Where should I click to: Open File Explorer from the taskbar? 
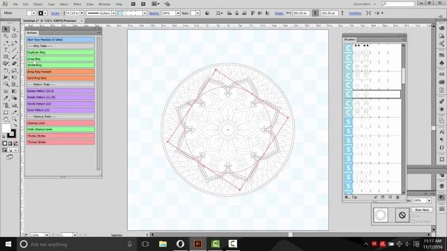(x=163, y=244)
